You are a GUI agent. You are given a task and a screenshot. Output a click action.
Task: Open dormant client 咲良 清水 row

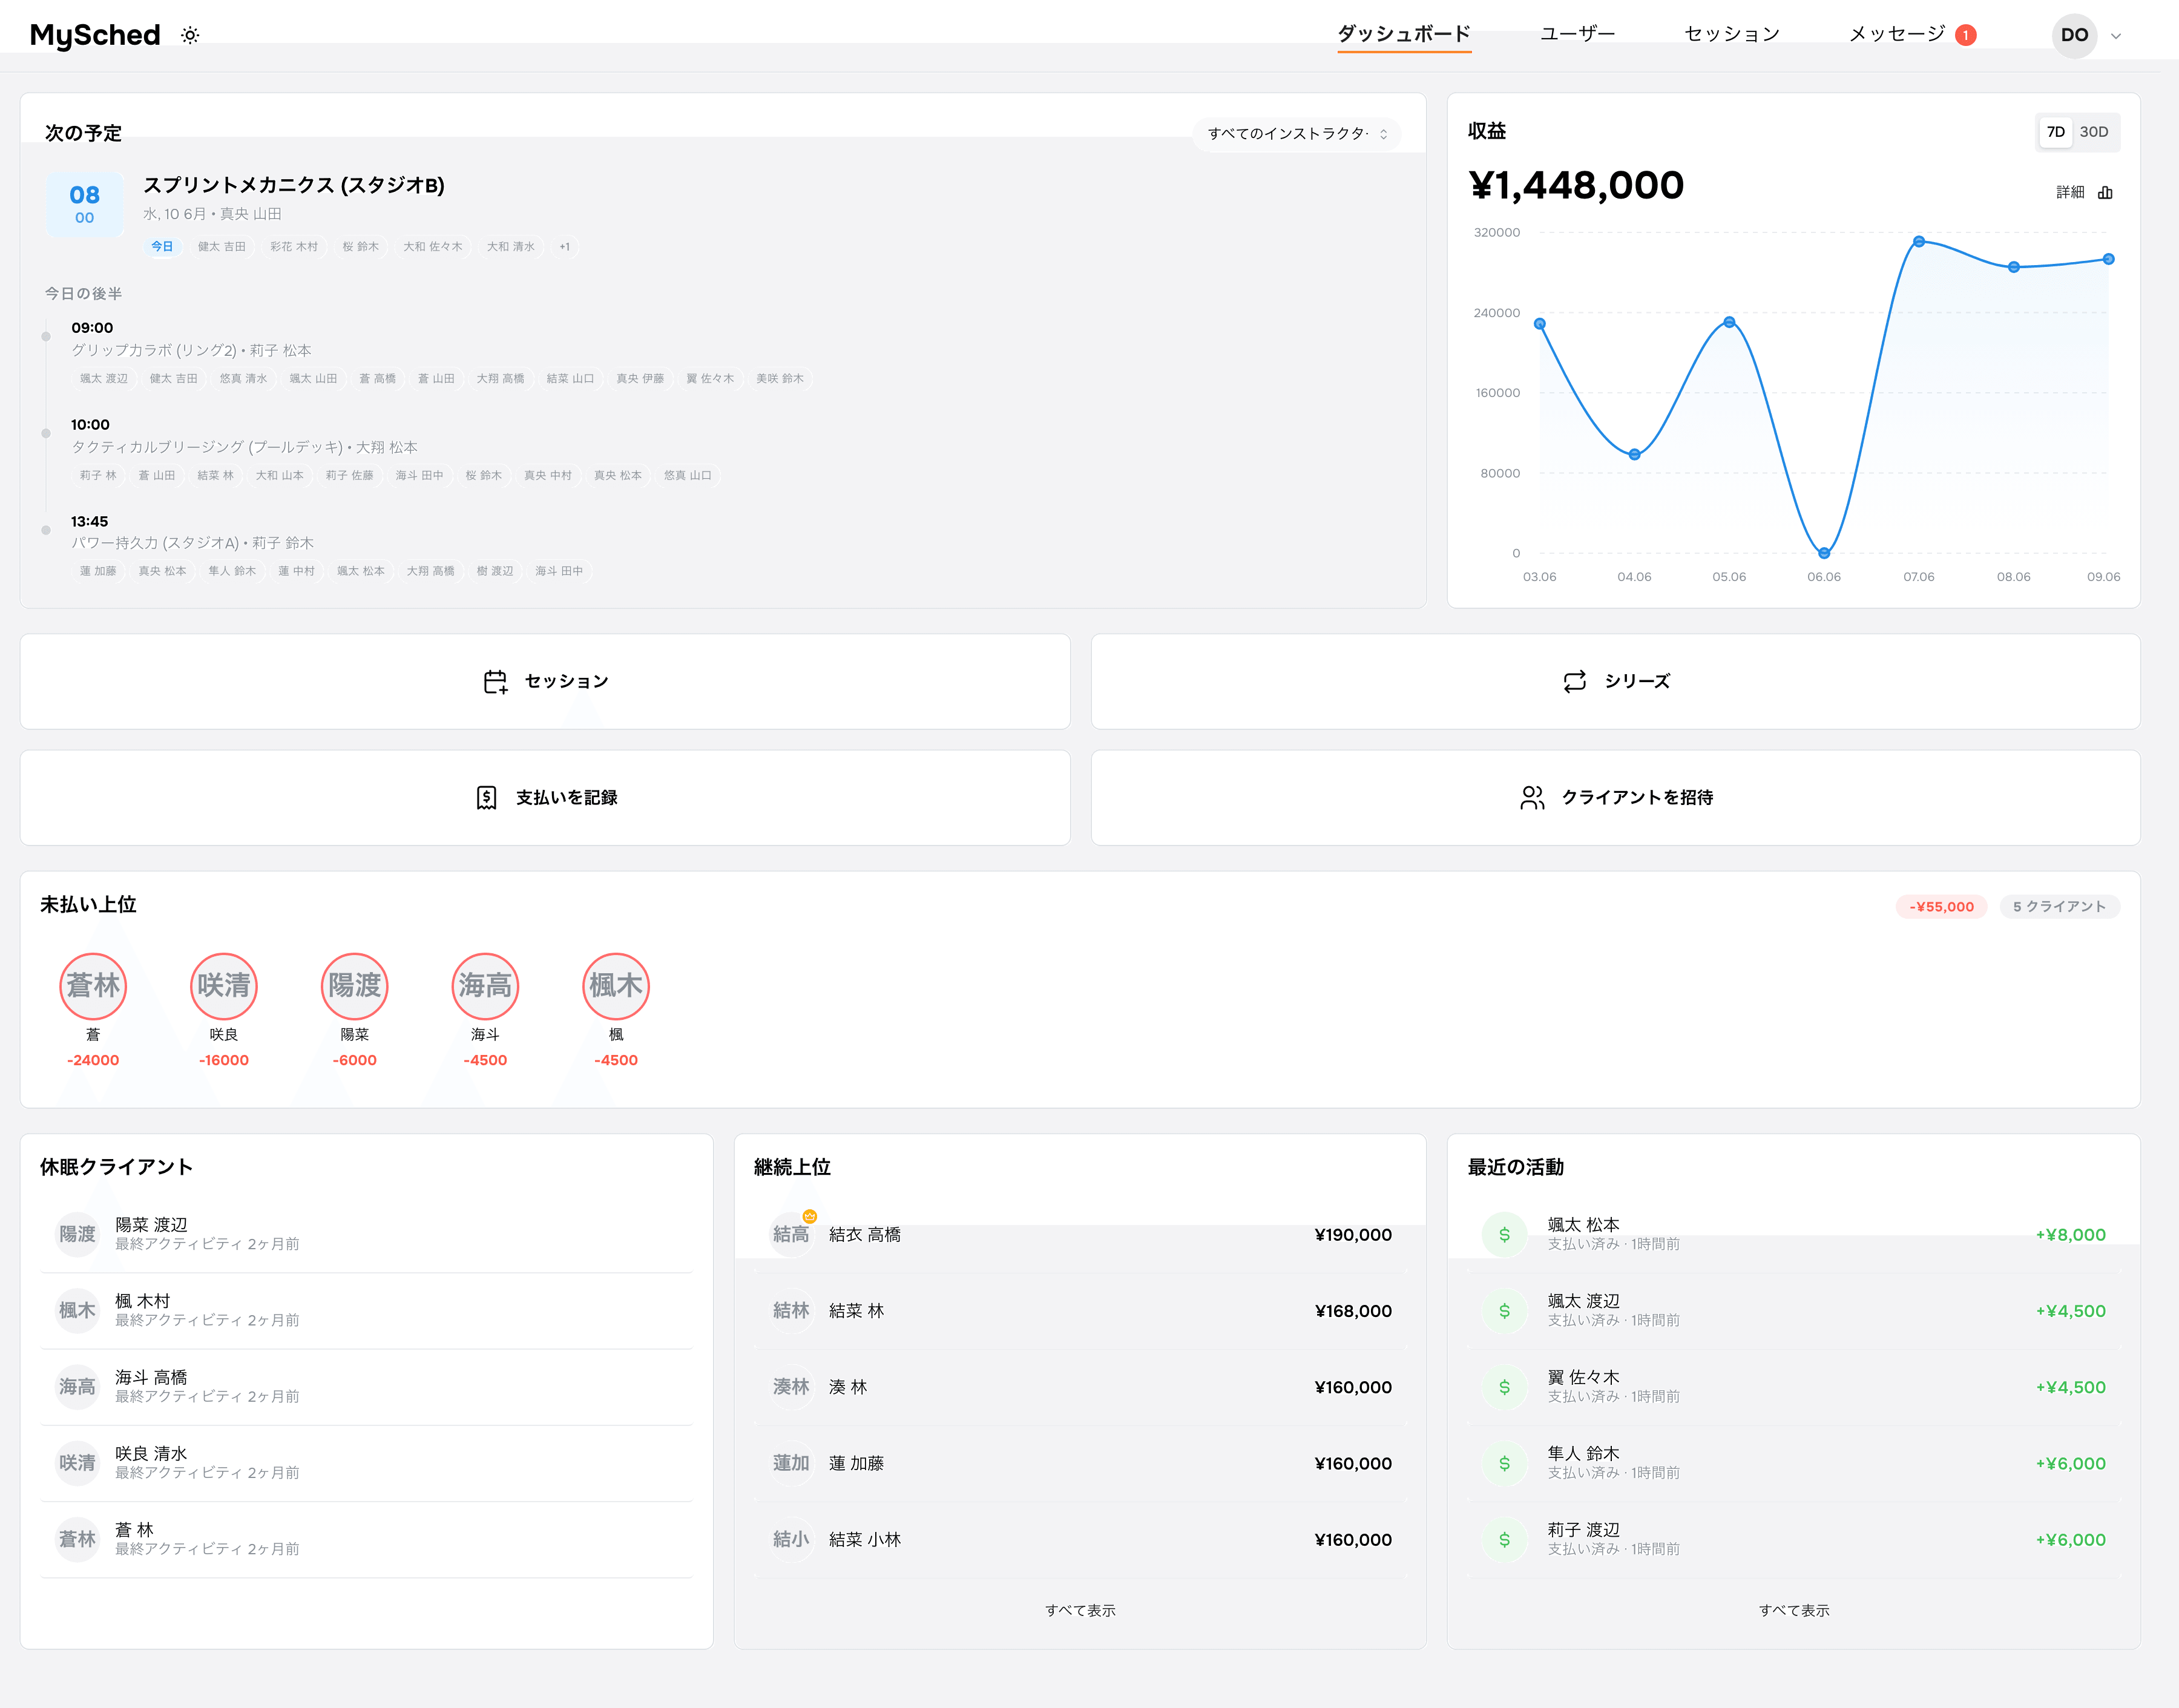pos(367,1463)
